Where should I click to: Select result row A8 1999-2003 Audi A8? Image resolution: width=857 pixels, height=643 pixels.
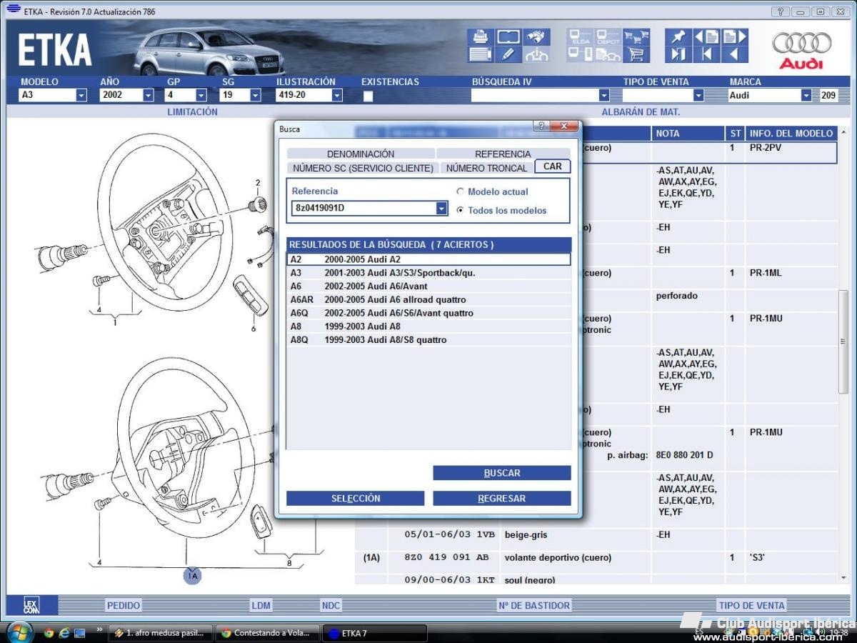click(428, 327)
